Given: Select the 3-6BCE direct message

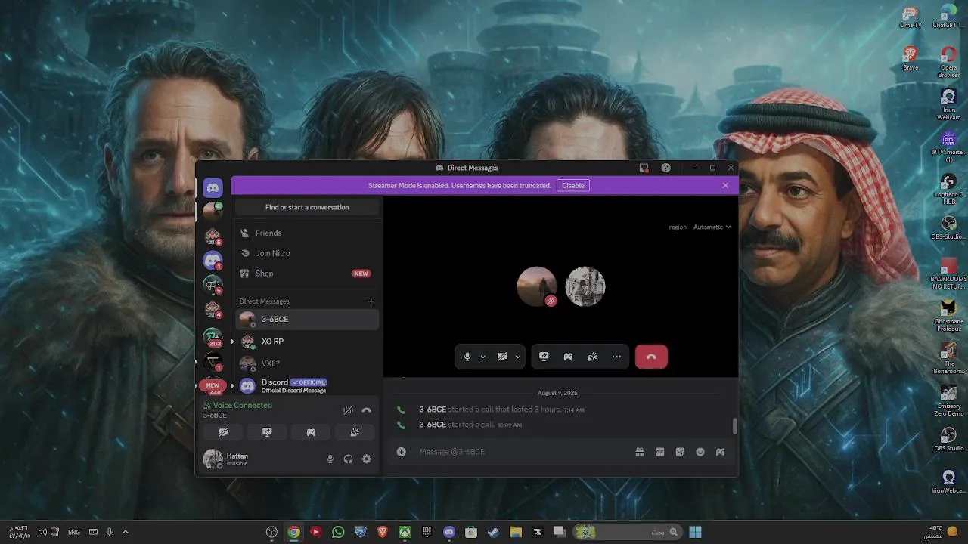Looking at the screenshot, I should coord(306,319).
